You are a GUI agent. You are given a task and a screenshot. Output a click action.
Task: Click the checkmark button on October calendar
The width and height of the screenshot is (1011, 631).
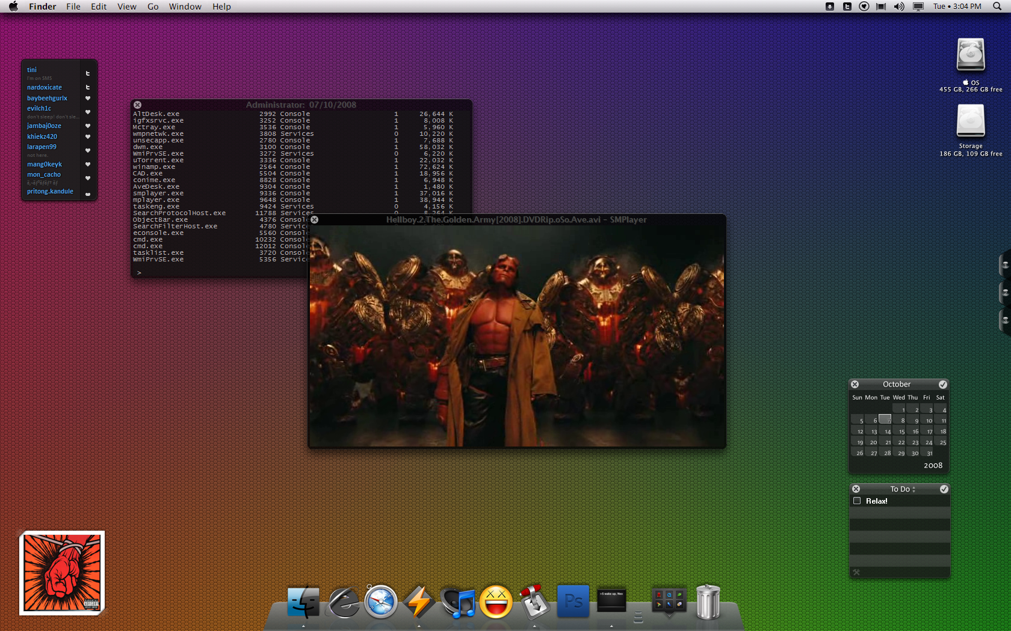pos(943,385)
